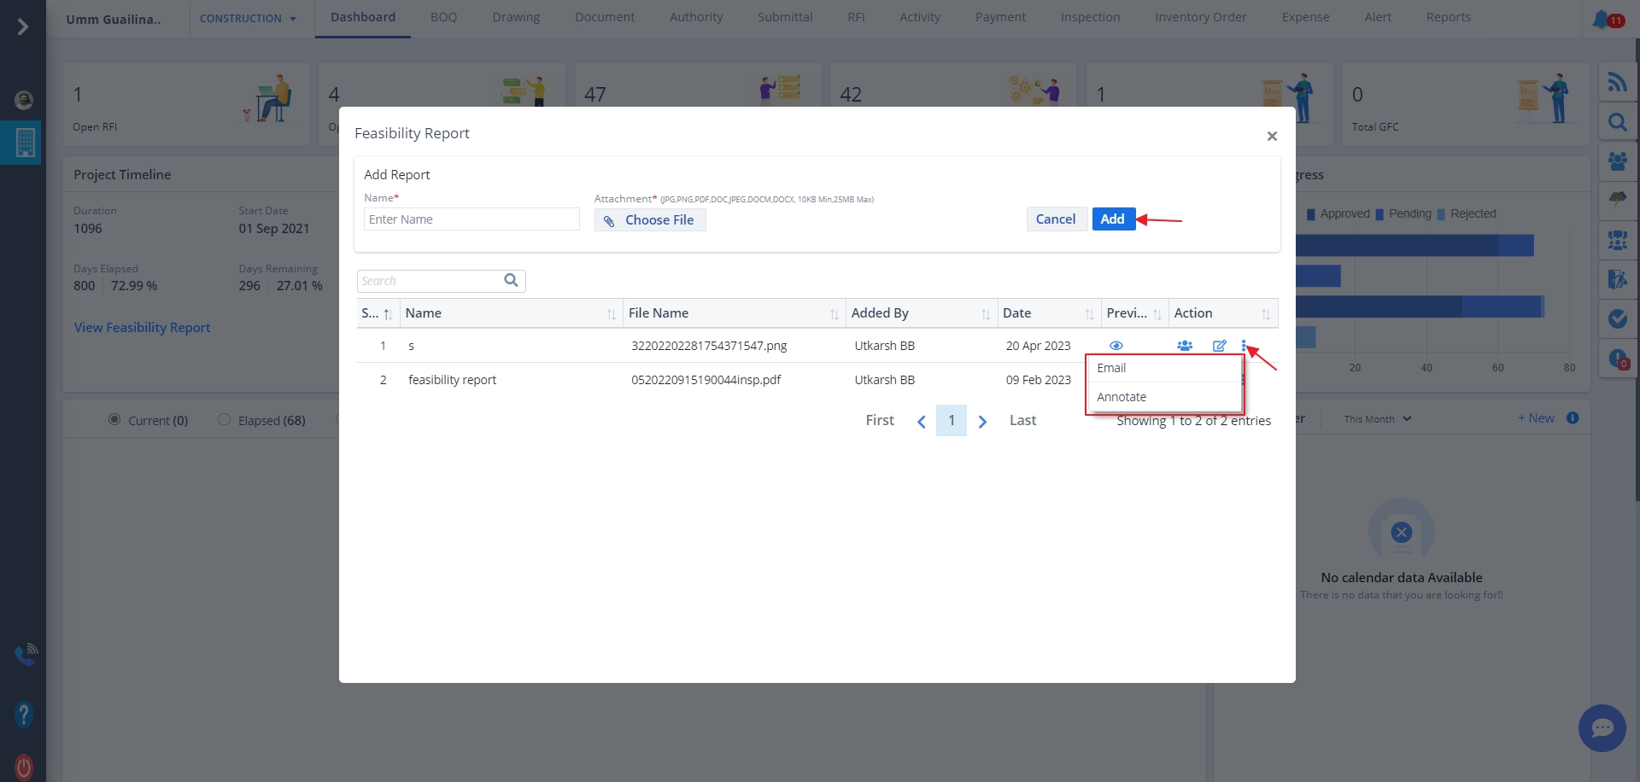Click the phone call icon in the left sidebar
The width and height of the screenshot is (1640, 782).
pyautogui.click(x=25, y=655)
